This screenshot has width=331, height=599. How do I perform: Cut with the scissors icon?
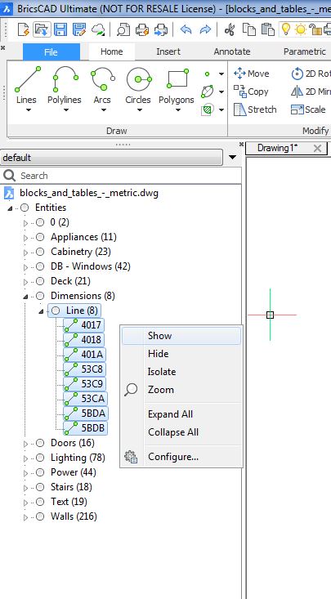(x=230, y=29)
